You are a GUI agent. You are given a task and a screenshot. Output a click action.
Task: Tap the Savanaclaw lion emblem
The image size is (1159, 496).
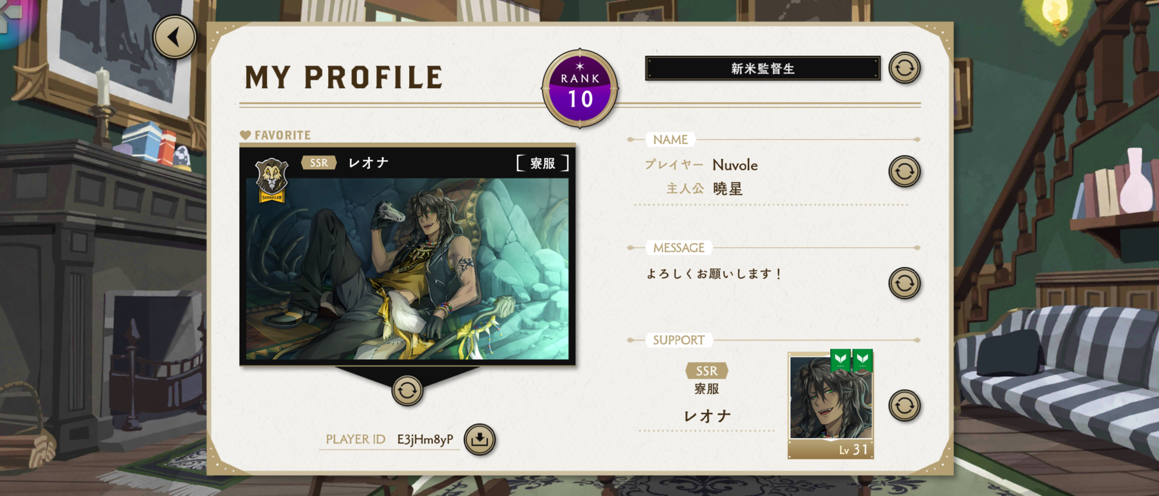[x=272, y=180]
